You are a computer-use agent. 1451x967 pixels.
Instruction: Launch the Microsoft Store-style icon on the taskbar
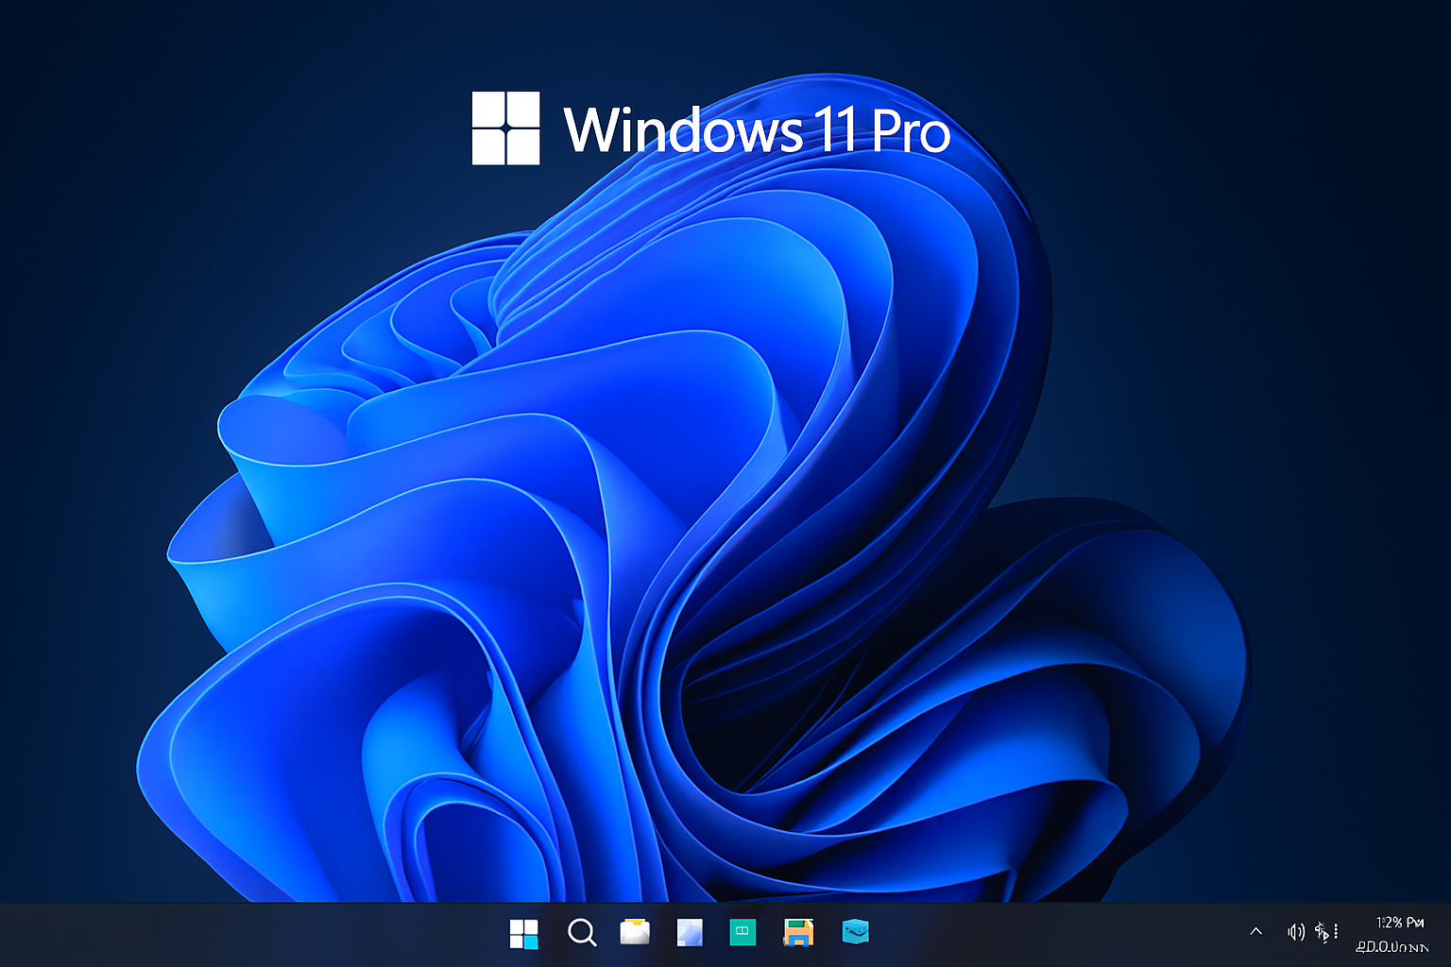tap(797, 933)
